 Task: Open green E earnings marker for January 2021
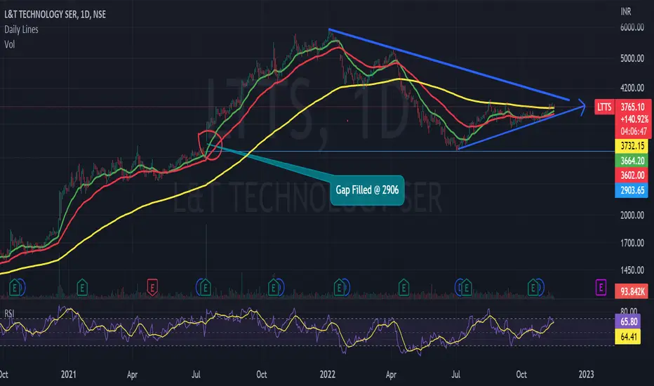click(x=82, y=288)
